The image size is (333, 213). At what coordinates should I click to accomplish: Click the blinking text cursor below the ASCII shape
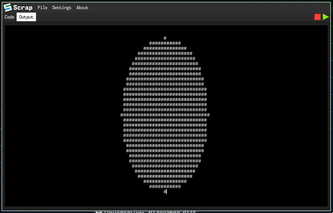click(x=166, y=191)
